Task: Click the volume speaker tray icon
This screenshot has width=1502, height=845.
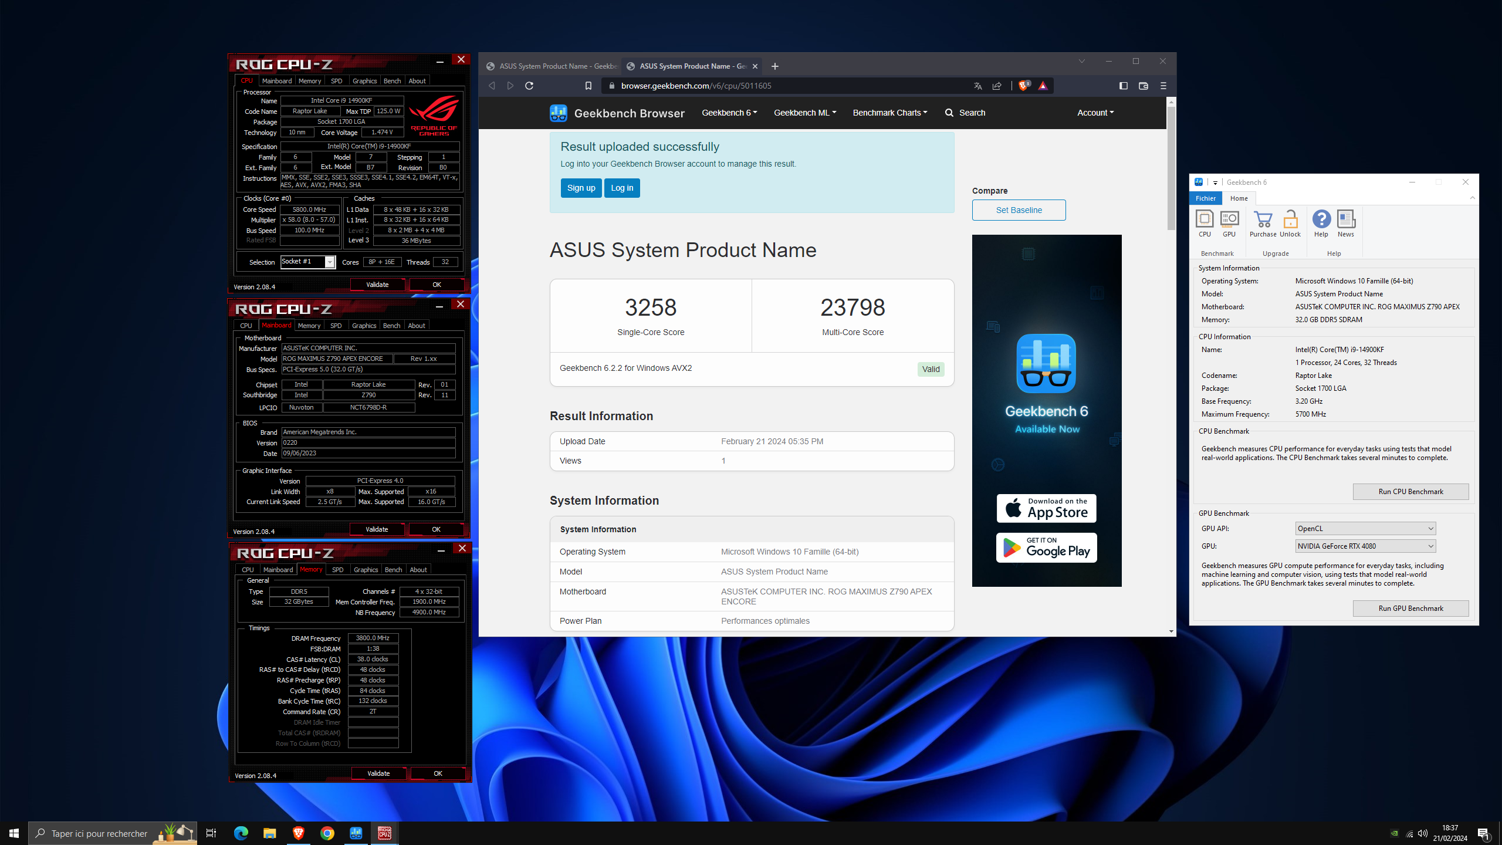Action: pyautogui.click(x=1423, y=833)
